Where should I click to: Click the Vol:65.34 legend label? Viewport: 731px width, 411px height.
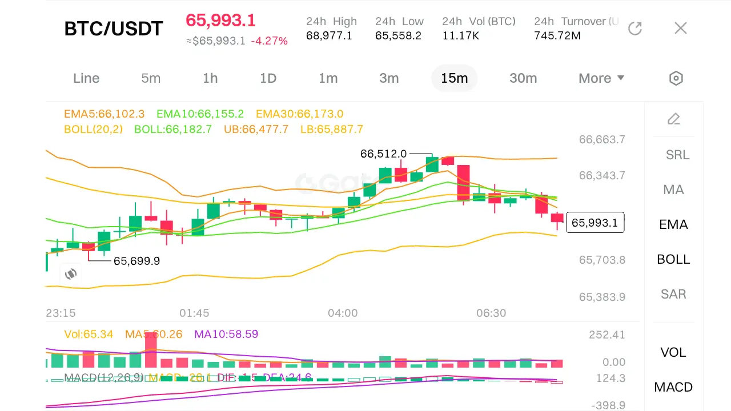(89, 334)
